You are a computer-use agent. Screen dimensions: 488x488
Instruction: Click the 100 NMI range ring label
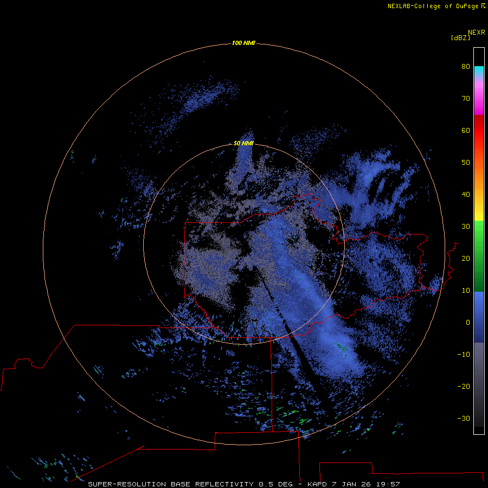pos(243,43)
